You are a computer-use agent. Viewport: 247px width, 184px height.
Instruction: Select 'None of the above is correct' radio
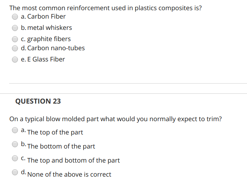(15, 172)
